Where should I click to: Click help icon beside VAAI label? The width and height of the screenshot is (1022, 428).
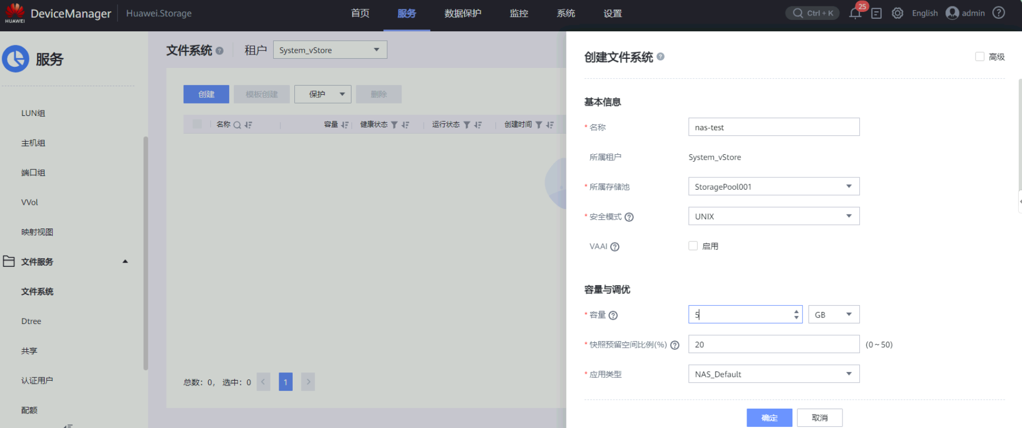pos(615,247)
